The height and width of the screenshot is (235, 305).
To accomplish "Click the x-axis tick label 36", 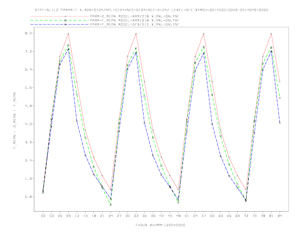I will click(144, 216).
